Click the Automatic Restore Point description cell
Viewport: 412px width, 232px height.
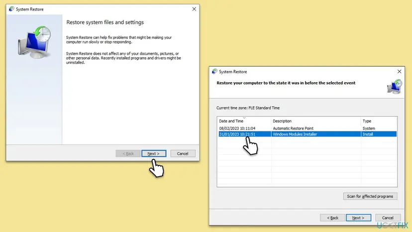293,128
